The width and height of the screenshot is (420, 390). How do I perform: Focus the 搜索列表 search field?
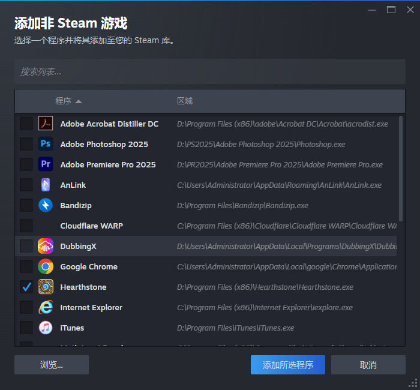point(210,71)
